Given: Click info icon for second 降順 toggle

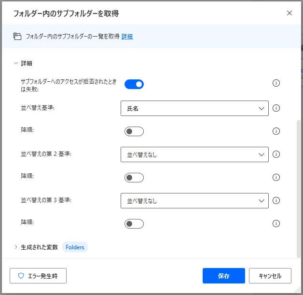Looking at the screenshot, I should (276, 177).
